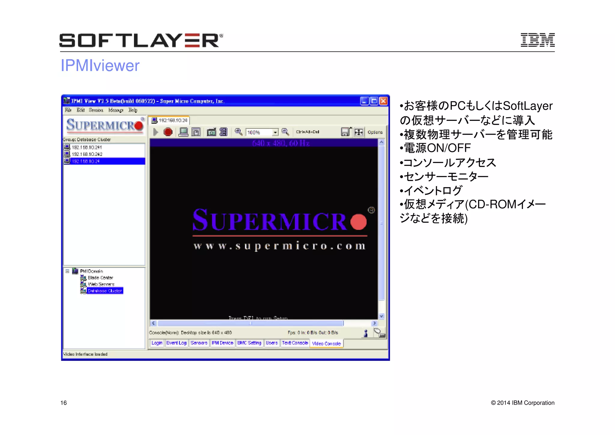Select highlighted host 192.168.10.24 in the list
Screen dimensions: 615x435
[105, 161]
